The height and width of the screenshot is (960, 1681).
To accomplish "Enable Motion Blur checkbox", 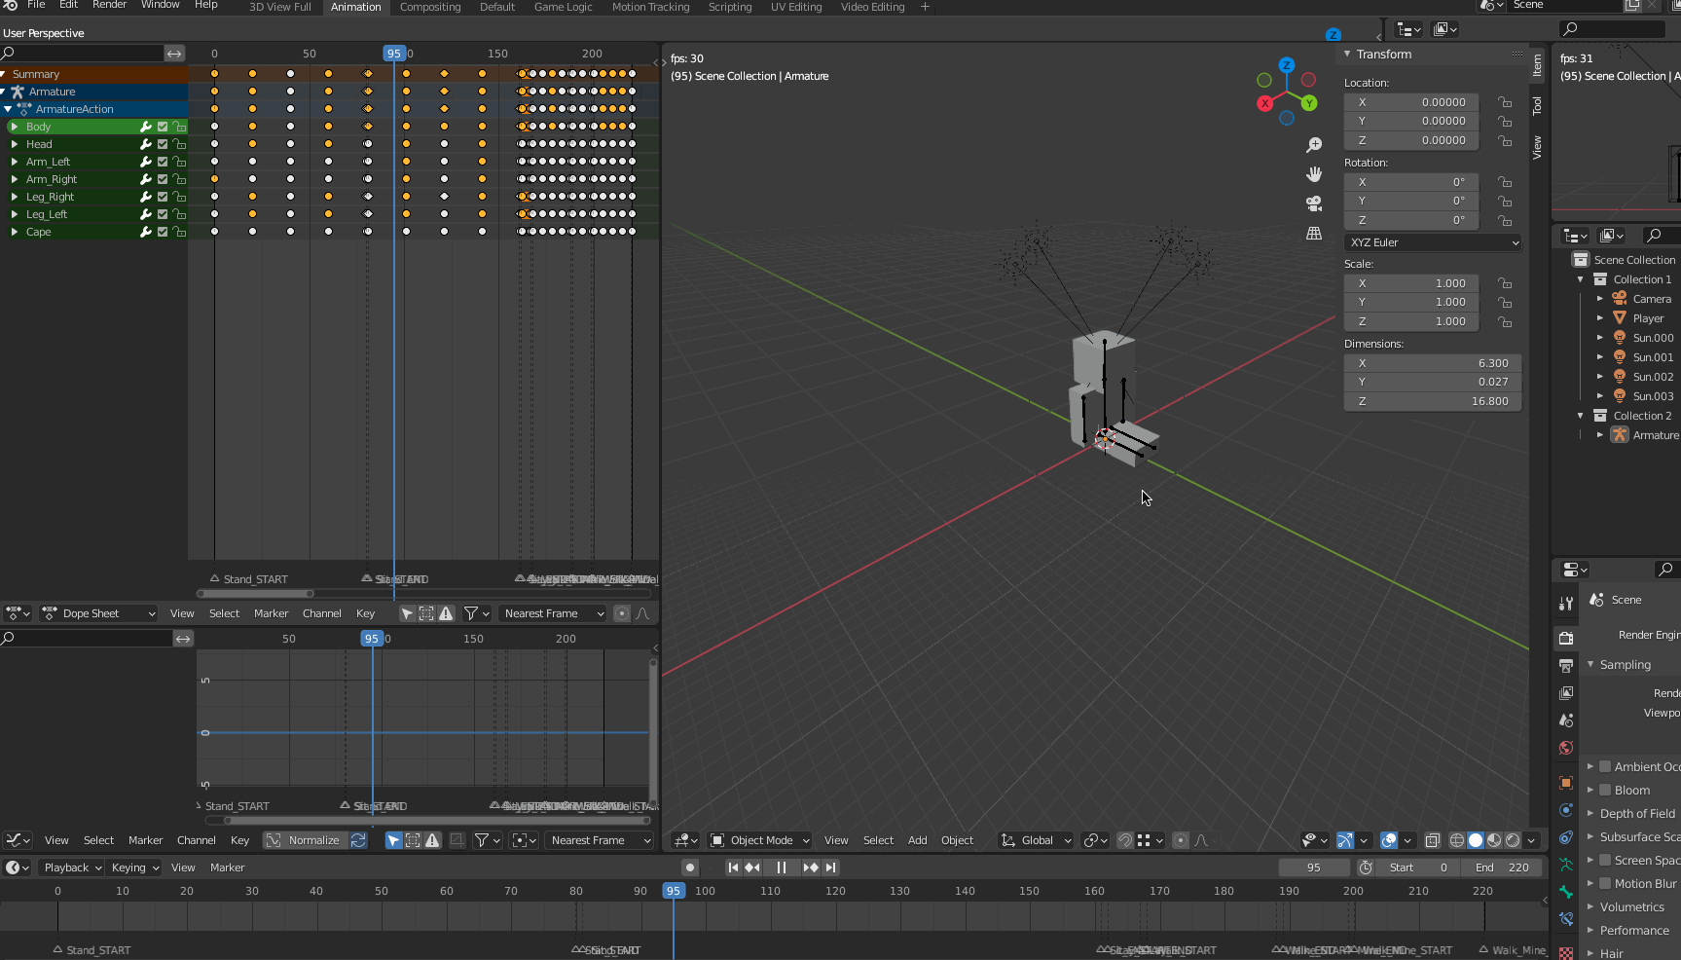I will point(1606,883).
